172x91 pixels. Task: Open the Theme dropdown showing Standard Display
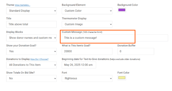[x=31, y=11]
